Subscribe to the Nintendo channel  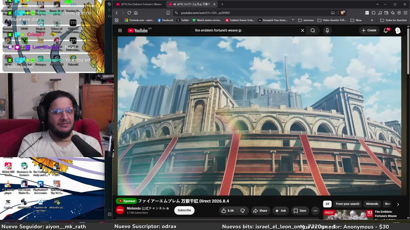coord(184,210)
